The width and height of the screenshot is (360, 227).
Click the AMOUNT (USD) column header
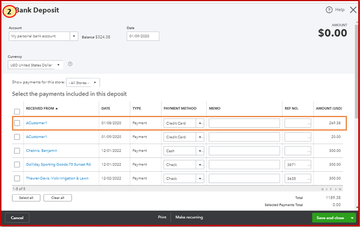pyautogui.click(x=329, y=108)
